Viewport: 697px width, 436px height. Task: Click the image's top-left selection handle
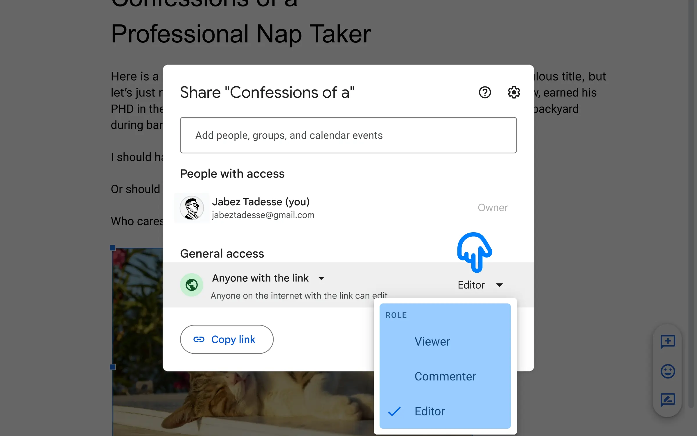[x=113, y=248]
